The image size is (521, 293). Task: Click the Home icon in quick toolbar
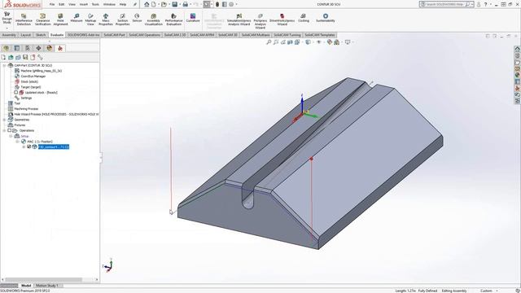tap(147, 4)
